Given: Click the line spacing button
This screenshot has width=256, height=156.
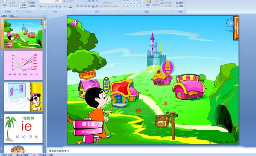Looking at the screenshot, I should (x=97, y=1).
